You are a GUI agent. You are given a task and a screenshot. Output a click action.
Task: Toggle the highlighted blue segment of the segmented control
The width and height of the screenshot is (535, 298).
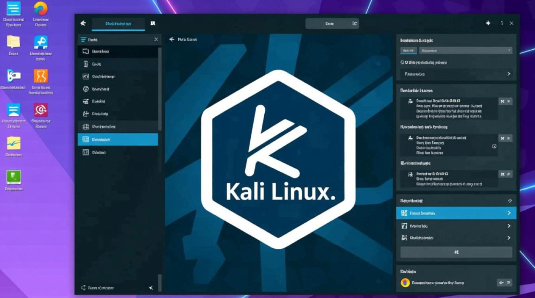tap(408, 50)
